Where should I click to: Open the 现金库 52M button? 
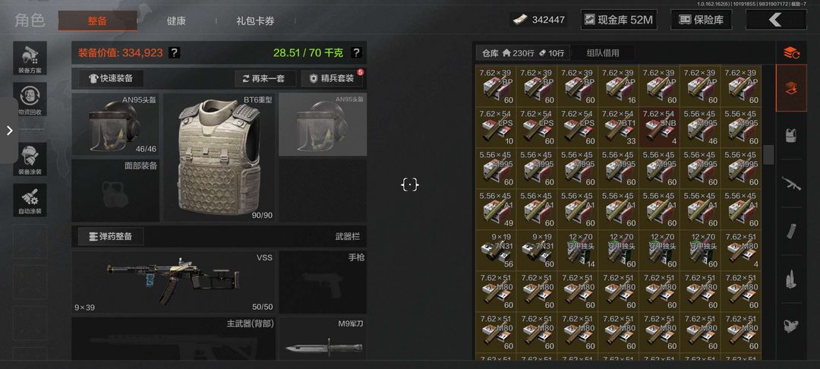(x=619, y=20)
